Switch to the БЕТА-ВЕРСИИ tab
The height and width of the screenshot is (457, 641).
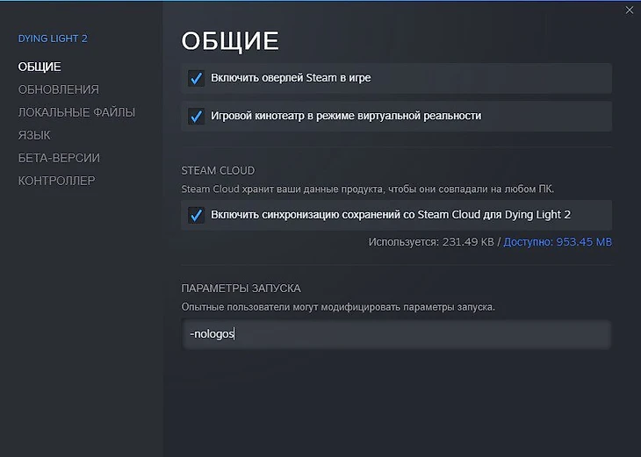click(59, 158)
